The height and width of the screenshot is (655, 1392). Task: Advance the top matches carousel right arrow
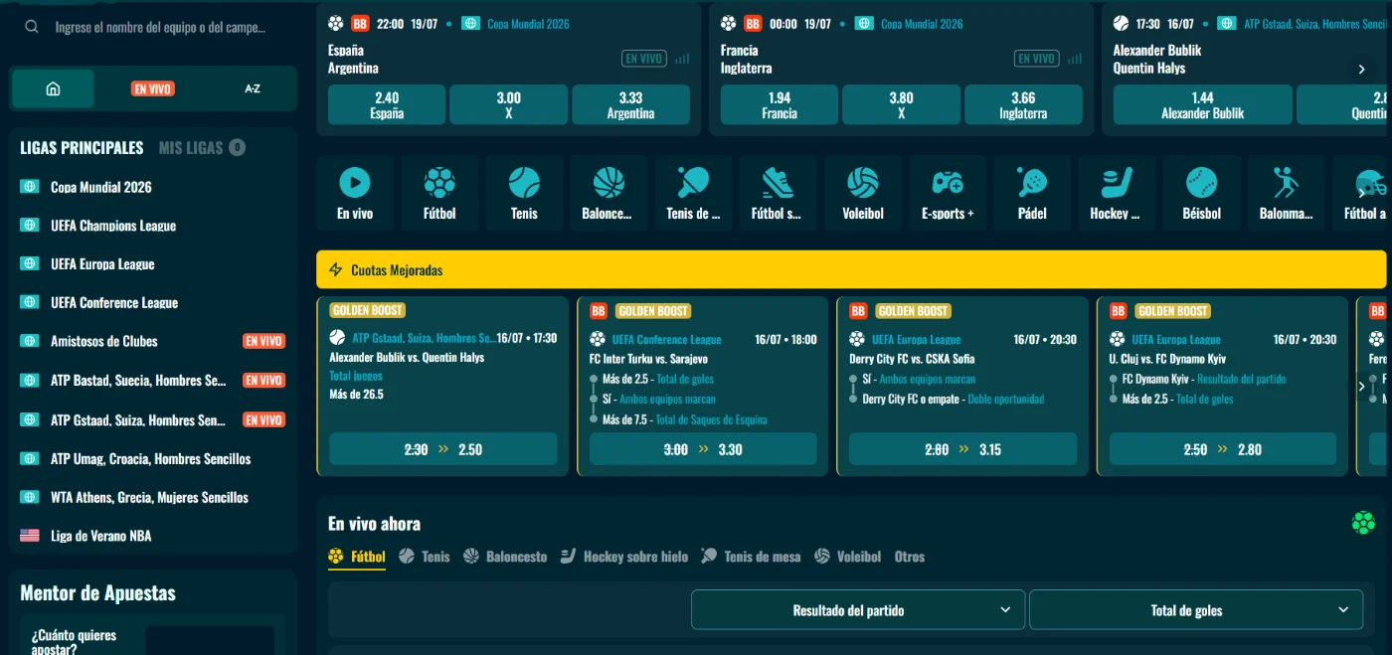pyautogui.click(x=1362, y=69)
